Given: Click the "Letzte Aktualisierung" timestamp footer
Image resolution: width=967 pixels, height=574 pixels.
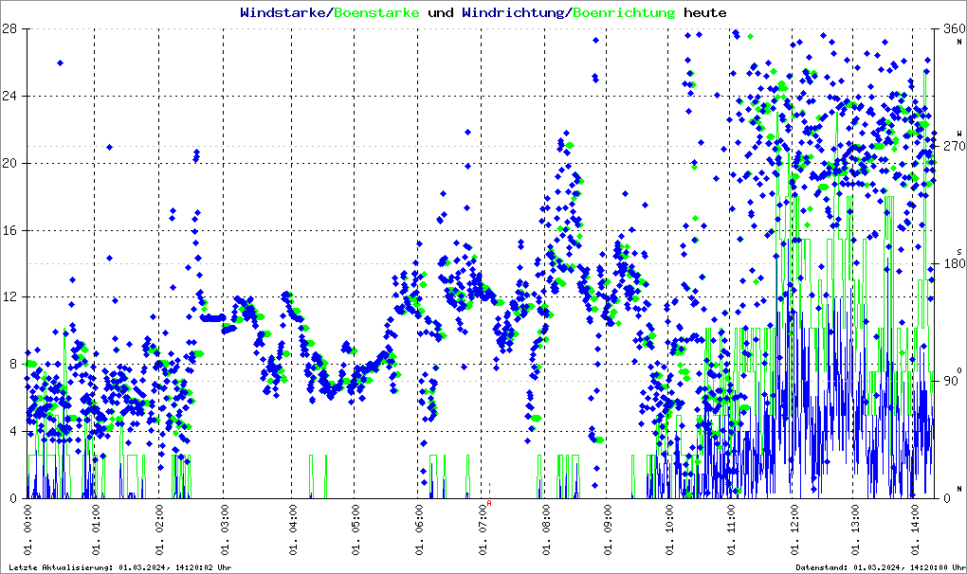Looking at the screenshot, I should click(119, 567).
